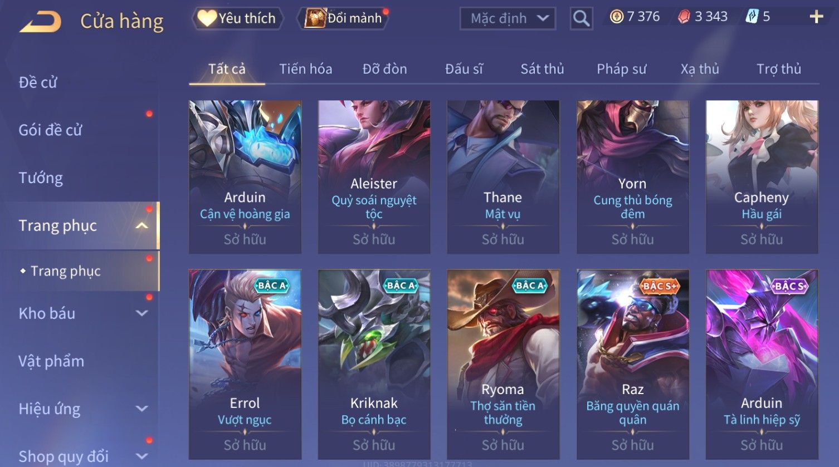Open Đổi mảnh fragment exchange chest
This screenshot has height=467, width=839.
click(x=315, y=18)
